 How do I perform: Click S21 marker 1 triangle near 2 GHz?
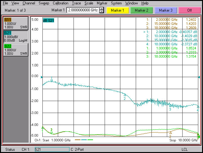click(52, 81)
